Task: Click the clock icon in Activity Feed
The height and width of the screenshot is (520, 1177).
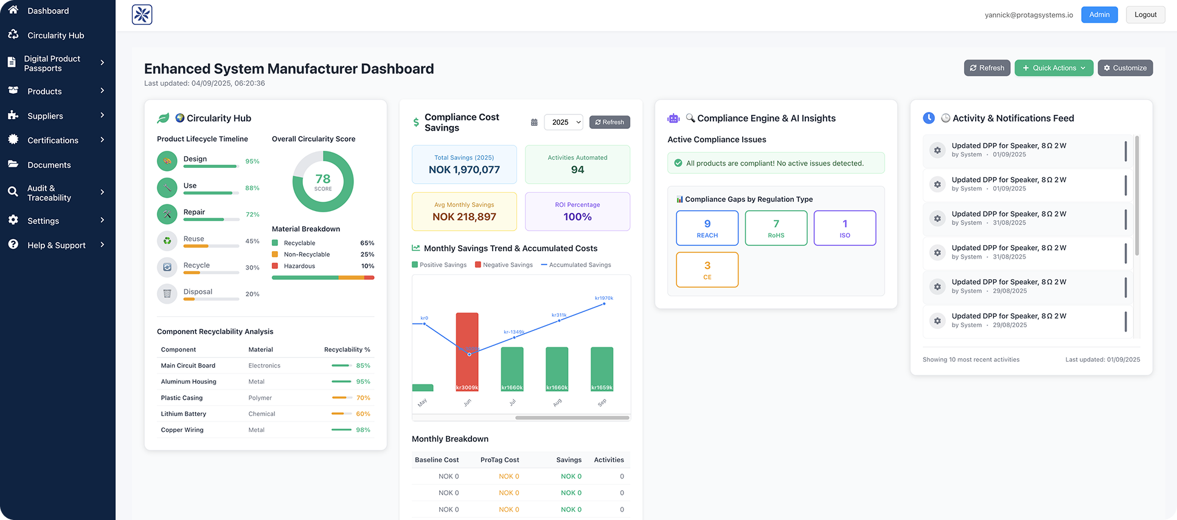Action: click(929, 118)
